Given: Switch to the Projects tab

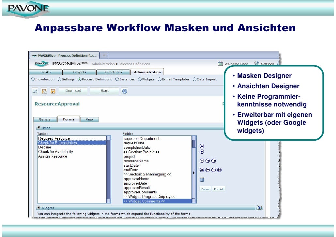Looking at the screenshot, I should pyautogui.click(x=80, y=72).
